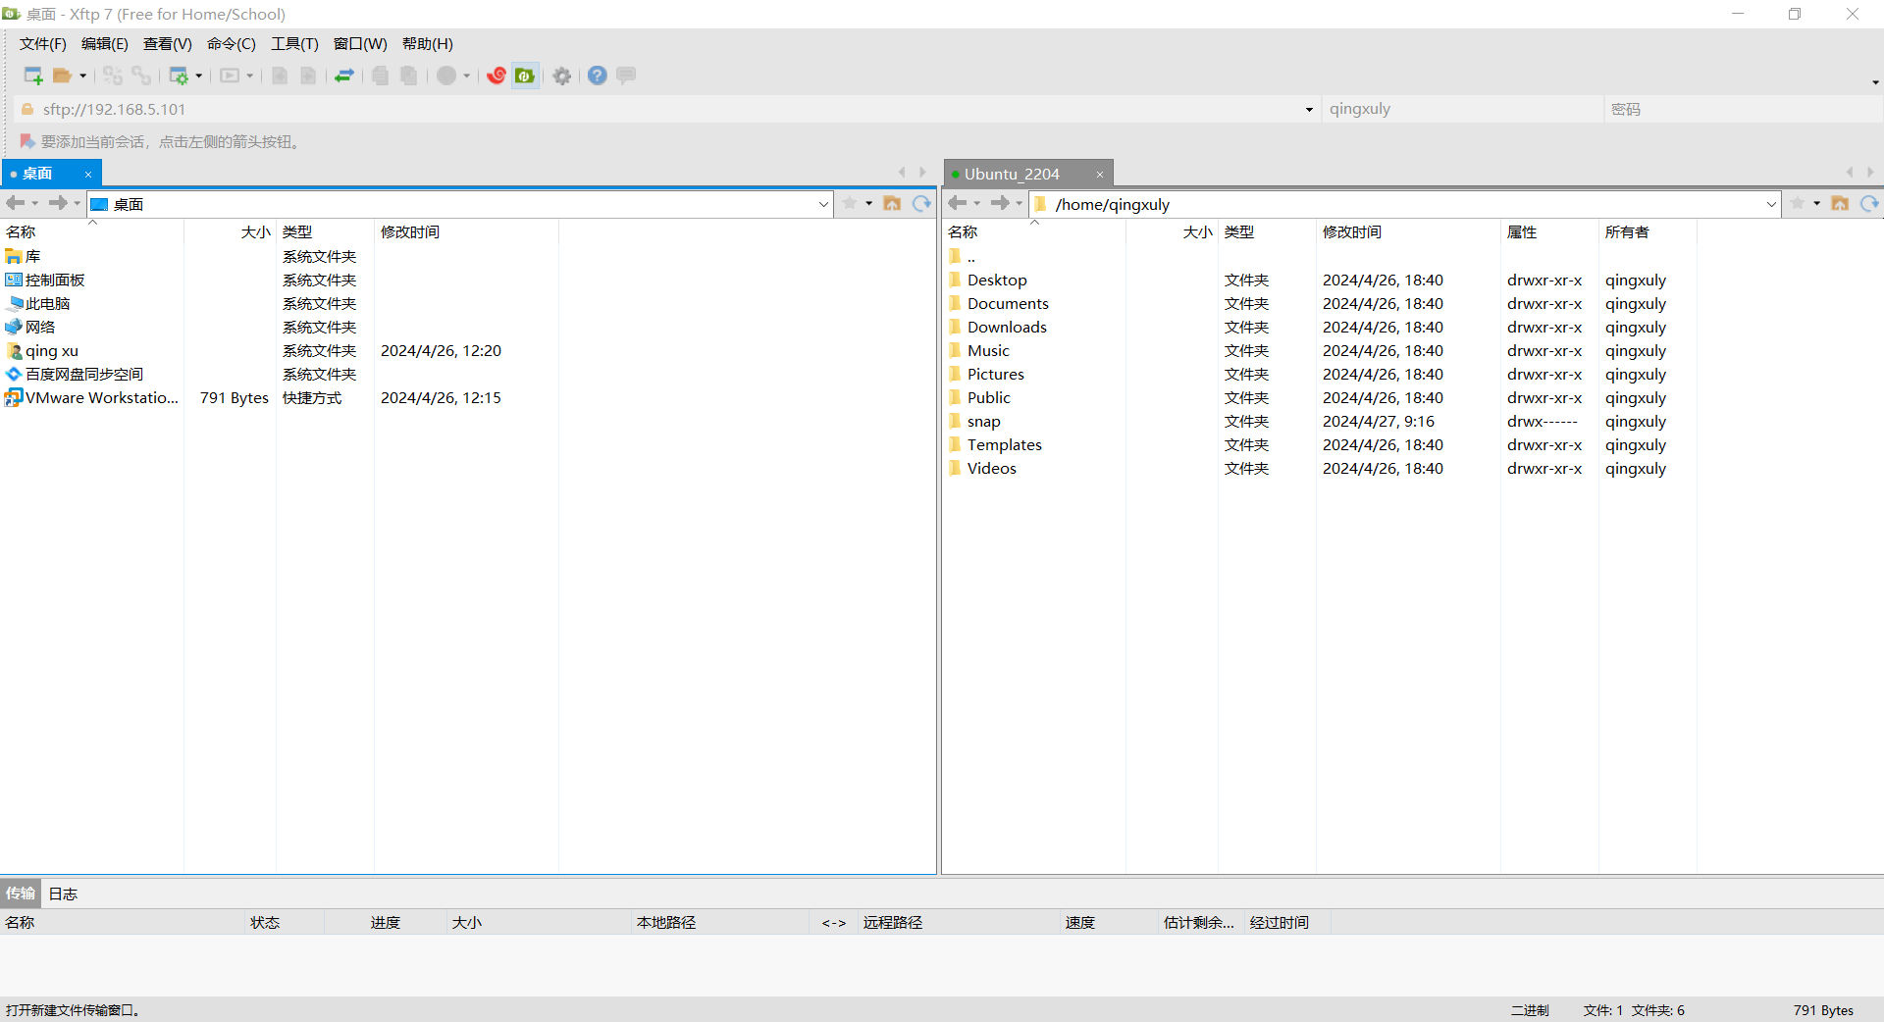Close the Ubuntu_2204 tab
1884x1022 pixels.
click(1100, 175)
